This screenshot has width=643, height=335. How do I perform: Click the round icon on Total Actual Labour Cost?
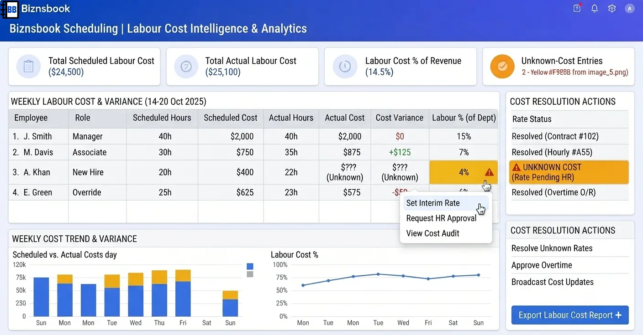(x=186, y=67)
